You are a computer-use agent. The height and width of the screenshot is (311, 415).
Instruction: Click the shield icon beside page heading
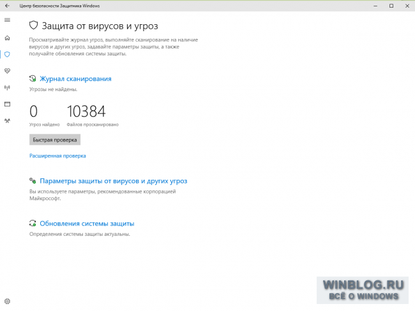[x=34, y=25]
